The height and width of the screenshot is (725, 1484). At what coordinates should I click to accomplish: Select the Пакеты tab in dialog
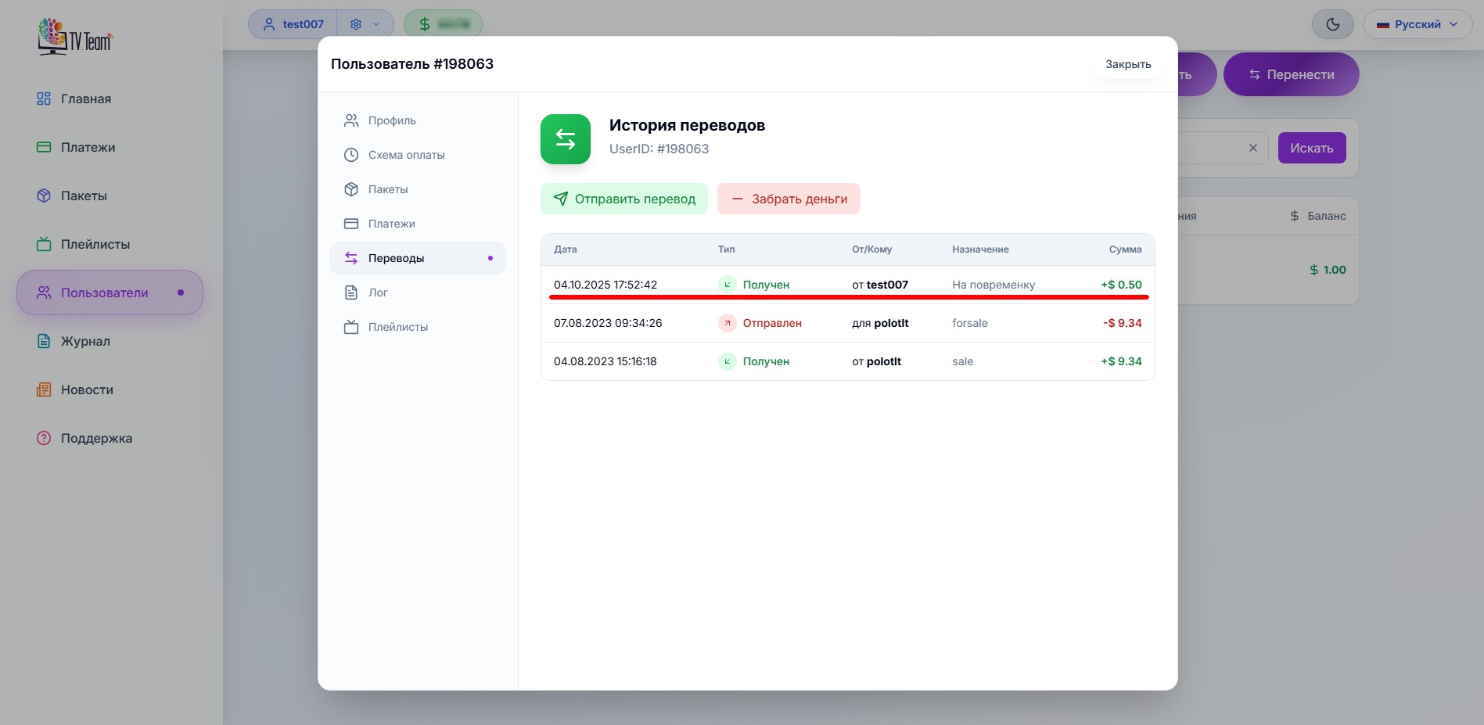click(388, 189)
